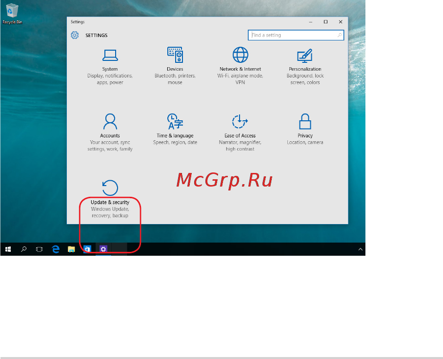Open the Ease of Access icon

[x=240, y=122]
